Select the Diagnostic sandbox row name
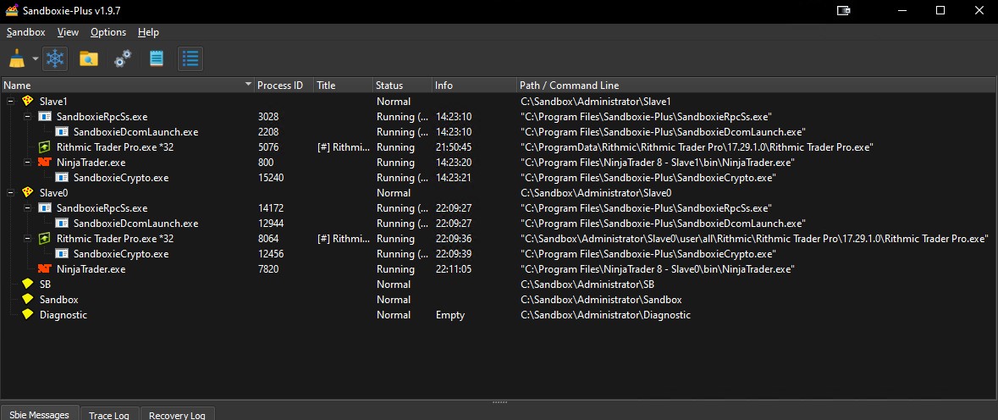Viewport: 998px width, 420px height. [x=63, y=315]
